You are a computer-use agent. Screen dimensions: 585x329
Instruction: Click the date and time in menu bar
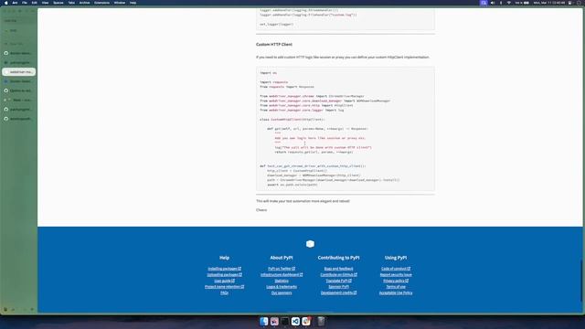coord(549,3)
